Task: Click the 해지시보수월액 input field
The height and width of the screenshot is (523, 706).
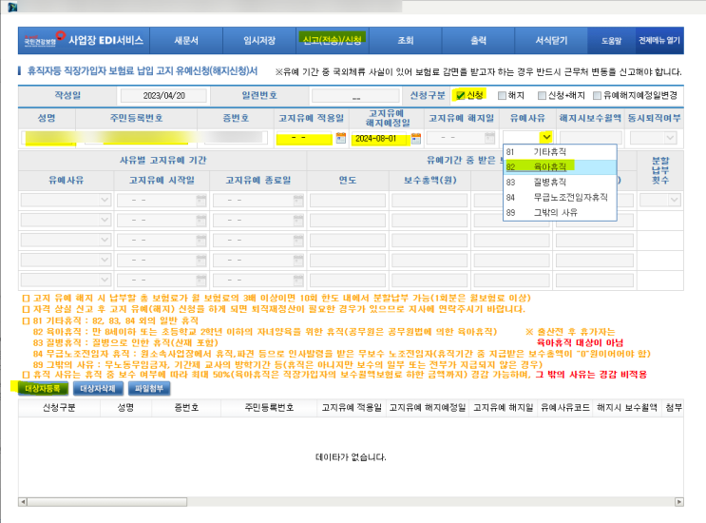Action: click(591, 137)
